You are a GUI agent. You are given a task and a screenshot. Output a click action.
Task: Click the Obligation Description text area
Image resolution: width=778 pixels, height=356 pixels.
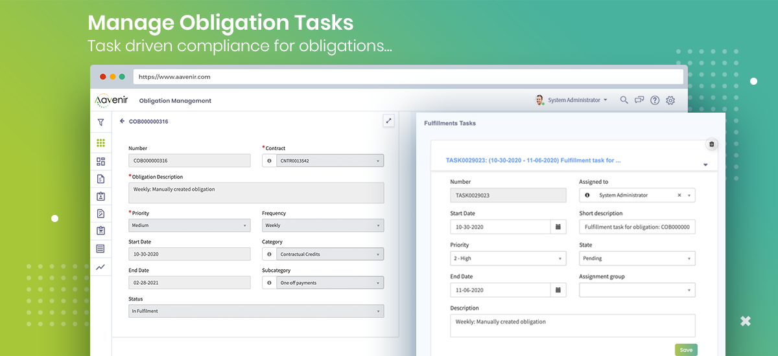256,192
